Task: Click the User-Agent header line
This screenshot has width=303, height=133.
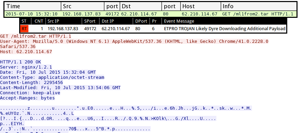Action: click(x=134, y=44)
